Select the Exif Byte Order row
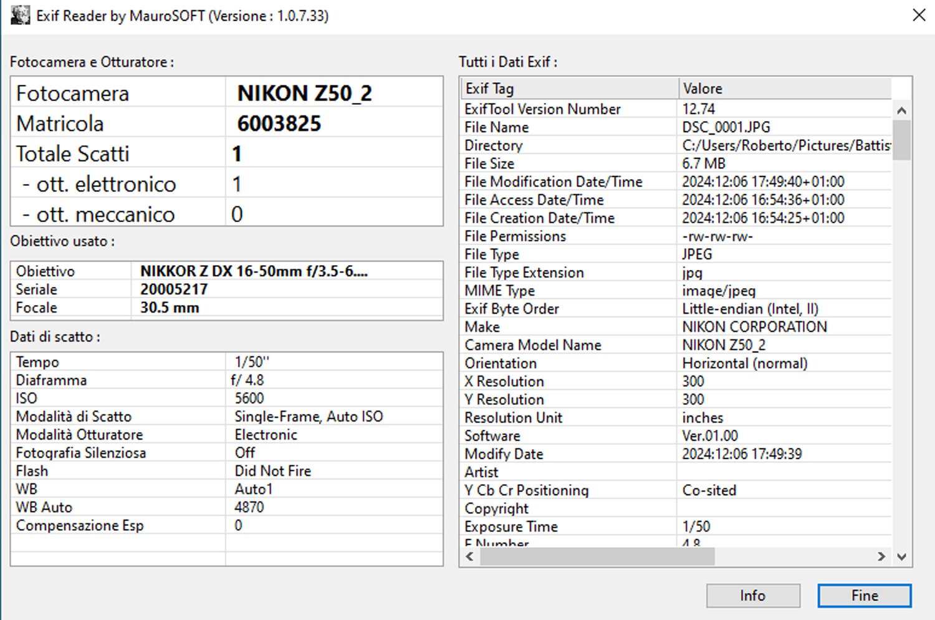 point(676,308)
